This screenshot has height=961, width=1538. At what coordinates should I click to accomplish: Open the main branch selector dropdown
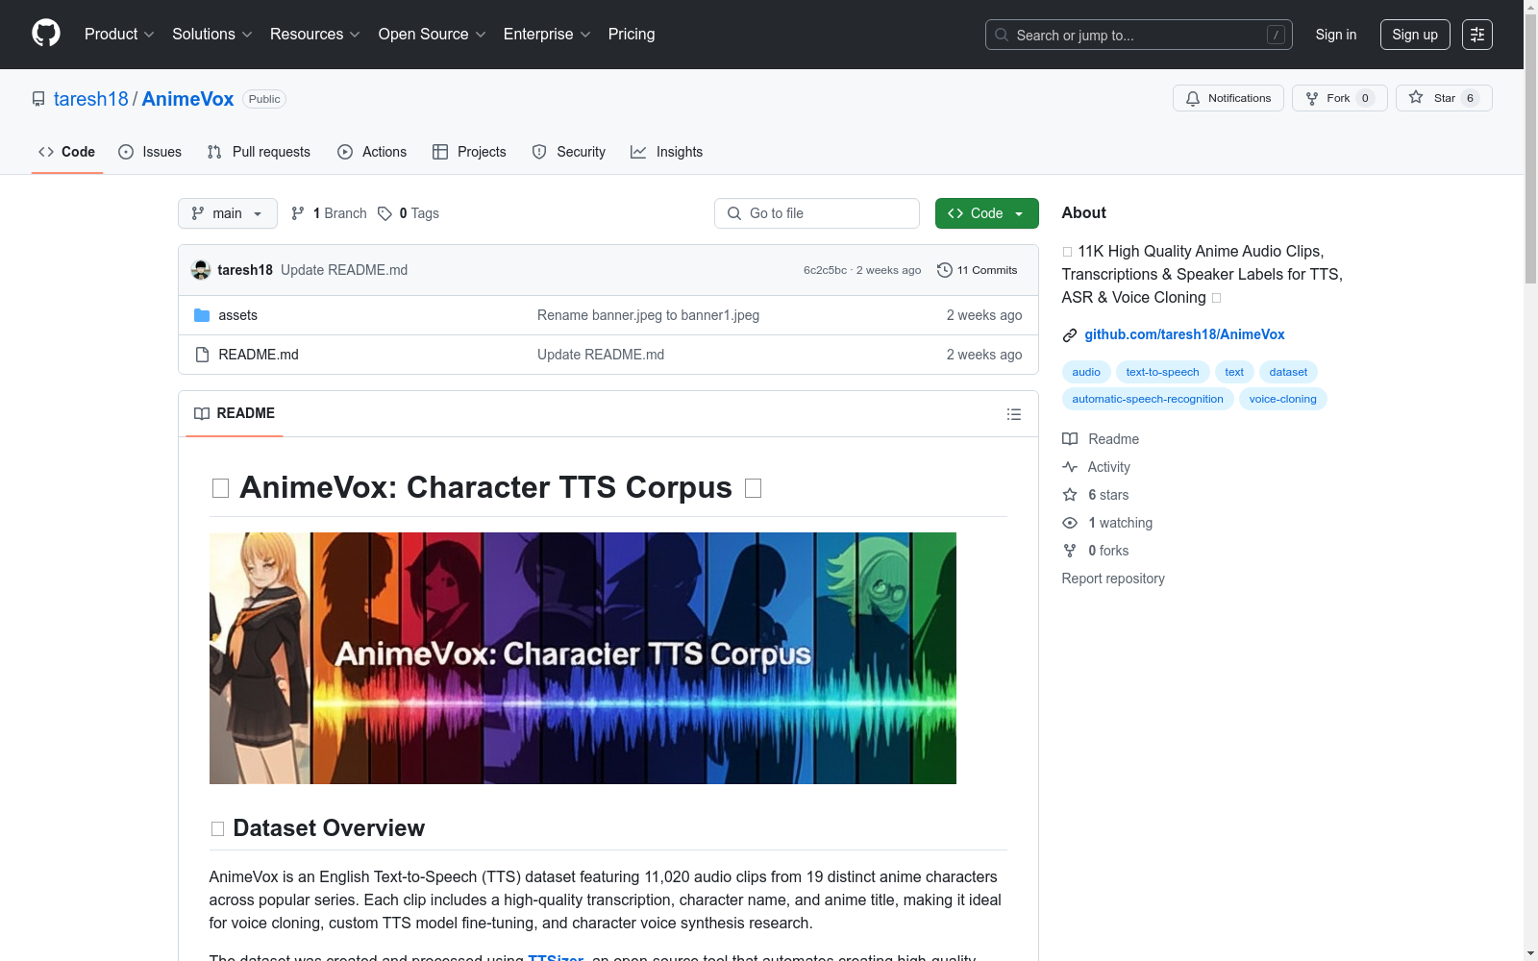click(x=228, y=213)
